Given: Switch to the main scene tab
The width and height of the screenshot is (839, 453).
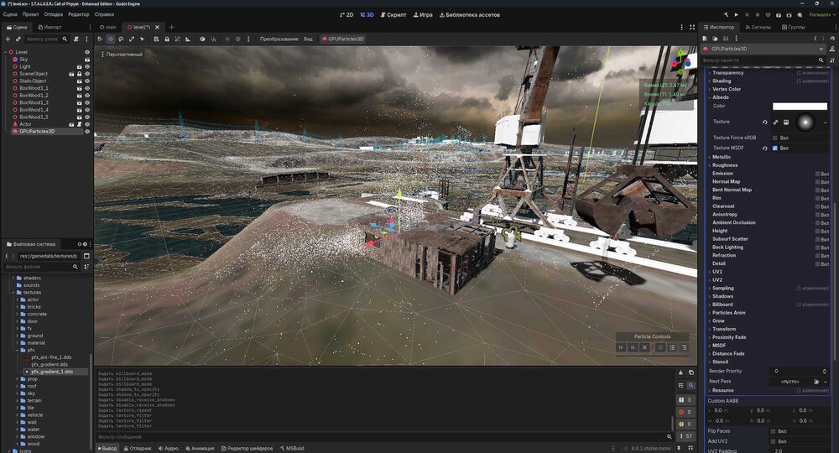Looking at the screenshot, I should click(108, 27).
